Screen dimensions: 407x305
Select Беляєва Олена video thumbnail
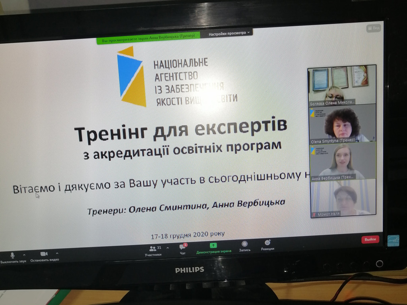pyautogui.click(x=341, y=85)
